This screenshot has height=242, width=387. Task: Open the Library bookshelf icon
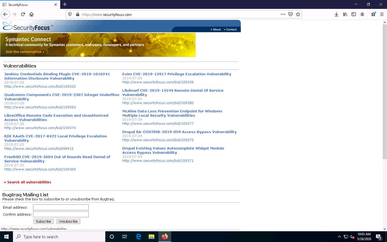point(345,14)
